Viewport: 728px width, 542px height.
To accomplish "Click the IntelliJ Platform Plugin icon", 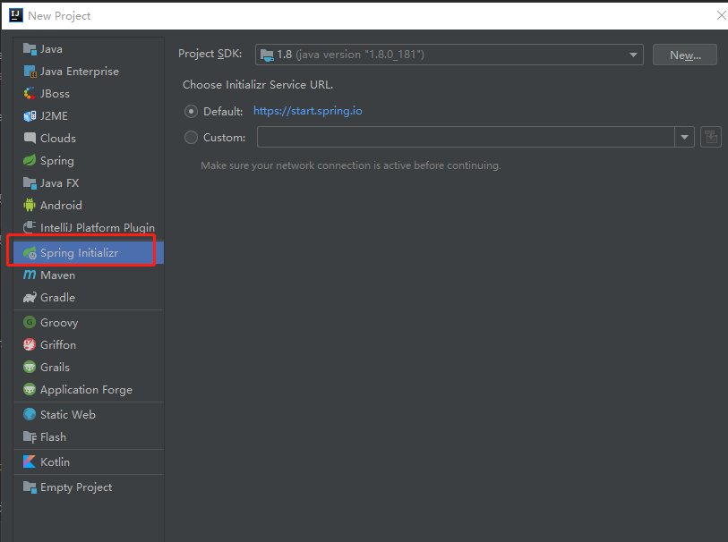I will click(30, 227).
